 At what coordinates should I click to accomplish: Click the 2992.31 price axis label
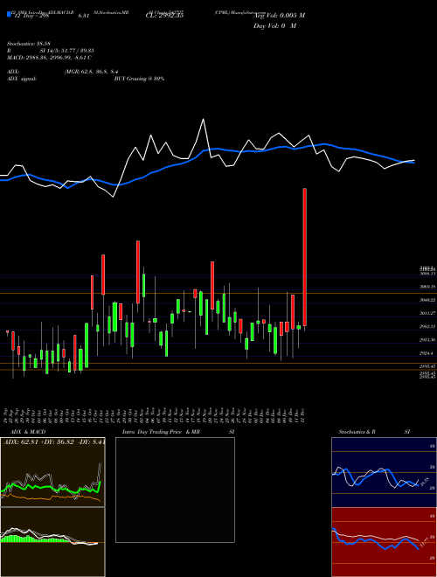click(x=427, y=327)
